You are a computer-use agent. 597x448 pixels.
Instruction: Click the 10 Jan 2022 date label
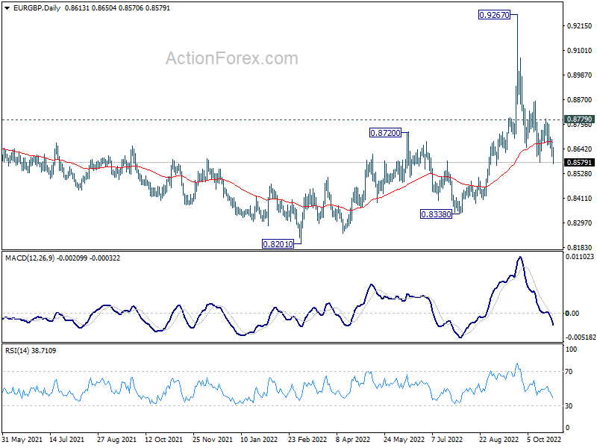point(259,440)
